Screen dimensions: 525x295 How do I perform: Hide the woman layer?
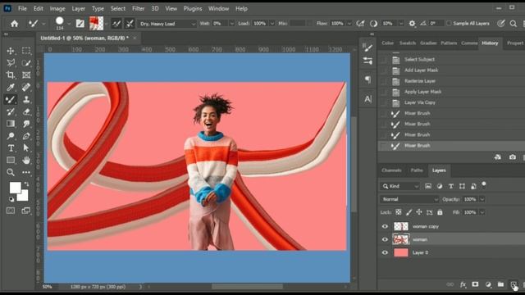[x=385, y=239]
